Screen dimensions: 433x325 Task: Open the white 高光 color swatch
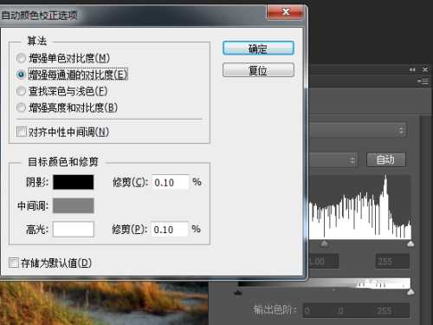[74, 230]
